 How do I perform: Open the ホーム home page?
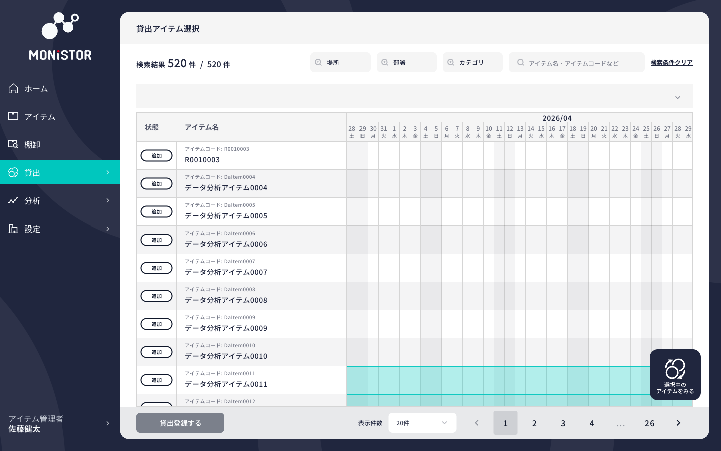[35, 89]
